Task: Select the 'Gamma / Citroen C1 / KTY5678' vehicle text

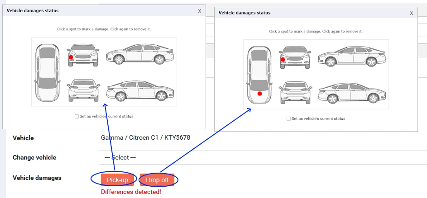Action: 145,137
